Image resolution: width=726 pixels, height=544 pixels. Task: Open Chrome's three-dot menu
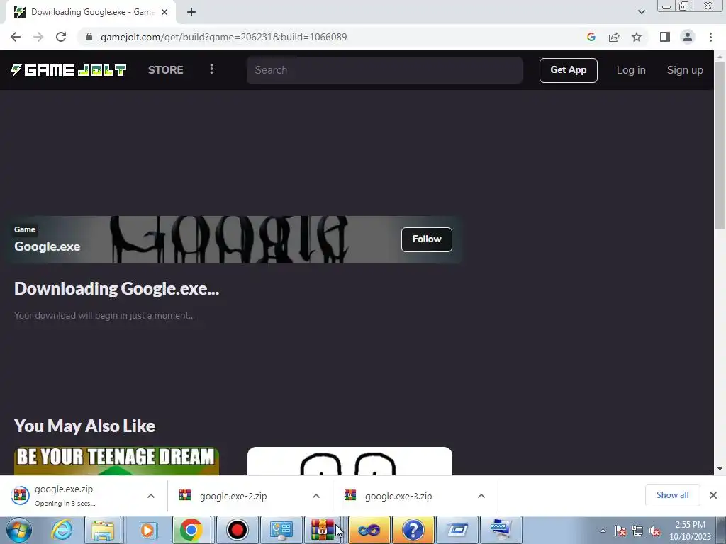click(x=710, y=37)
